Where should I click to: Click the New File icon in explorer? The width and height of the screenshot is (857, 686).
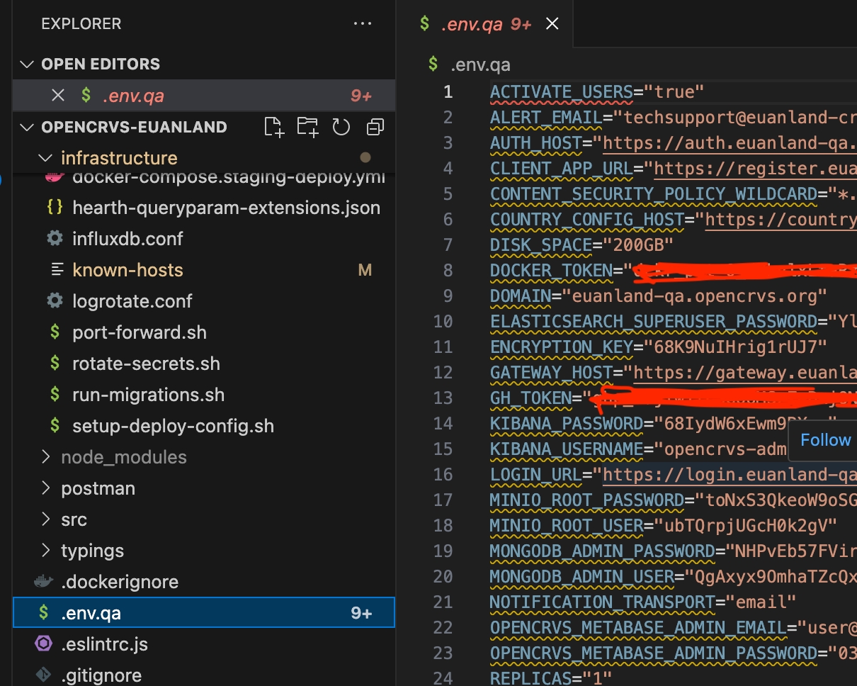(x=273, y=128)
